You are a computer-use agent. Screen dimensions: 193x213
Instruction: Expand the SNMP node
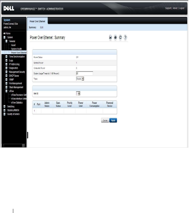[6, 79]
